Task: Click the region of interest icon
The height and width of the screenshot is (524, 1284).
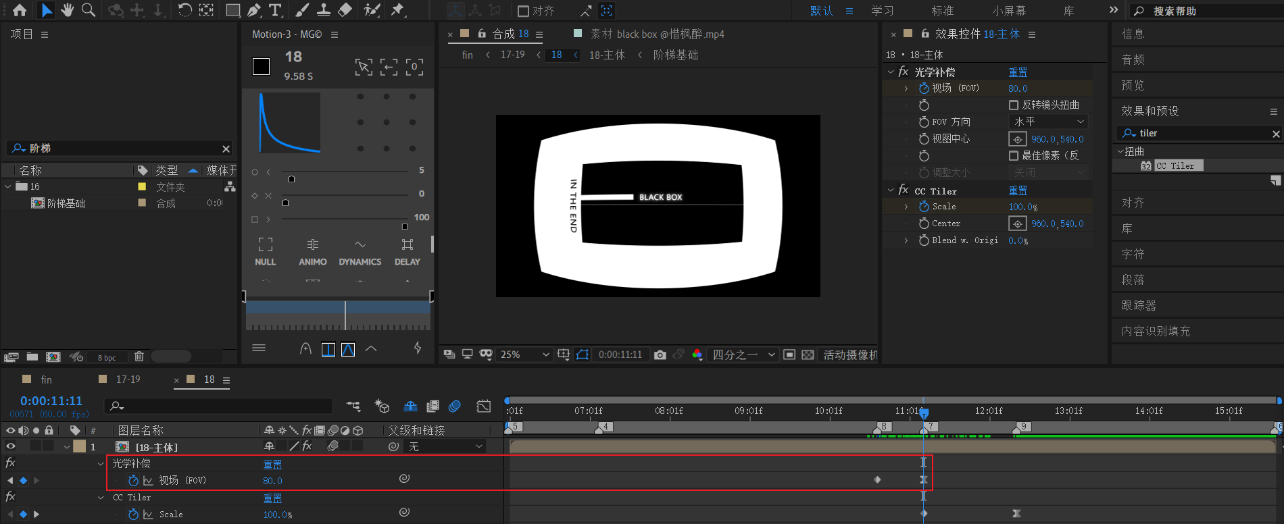Action: (x=789, y=355)
